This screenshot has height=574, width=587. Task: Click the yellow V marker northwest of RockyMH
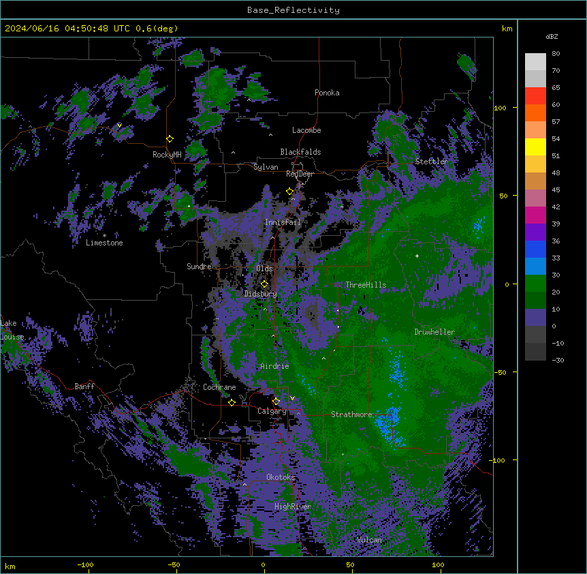click(119, 125)
